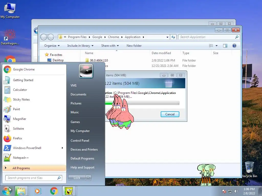Sort by Date modified column header
This screenshot has width=262, height=196.
pyautogui.click(x=161, y=53)
